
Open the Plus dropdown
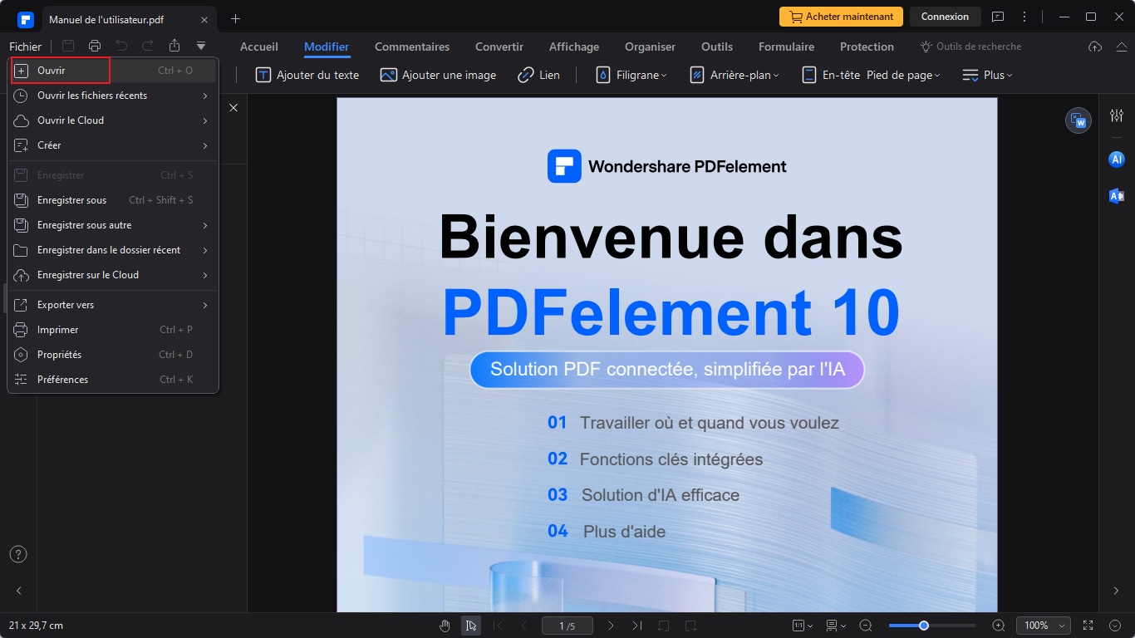[987, 75]
